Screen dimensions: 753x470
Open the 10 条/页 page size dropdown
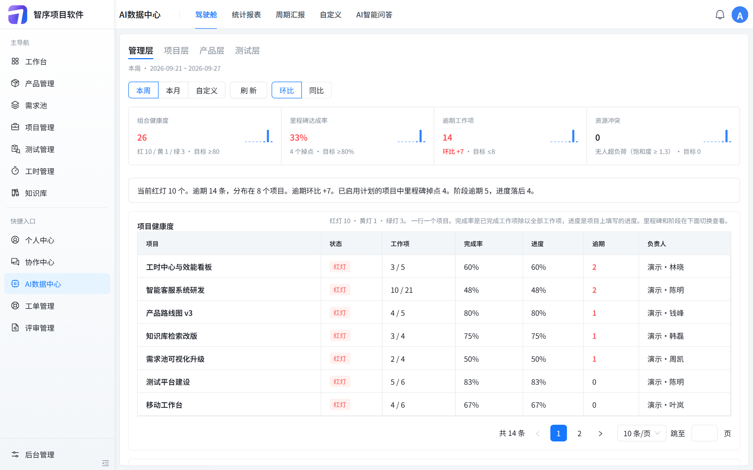pos(641,433)
